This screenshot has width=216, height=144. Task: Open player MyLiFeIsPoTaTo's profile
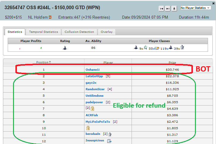click(98, 122)
